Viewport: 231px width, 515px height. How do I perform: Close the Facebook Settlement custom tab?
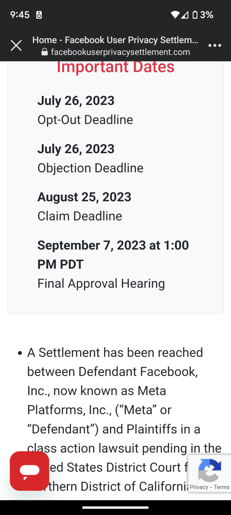point(16,45)
